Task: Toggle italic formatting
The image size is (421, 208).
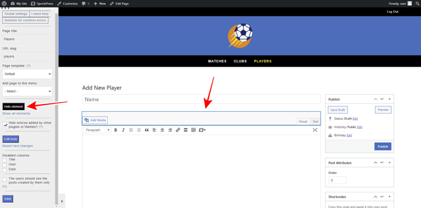Action: [x=123, y=130]
